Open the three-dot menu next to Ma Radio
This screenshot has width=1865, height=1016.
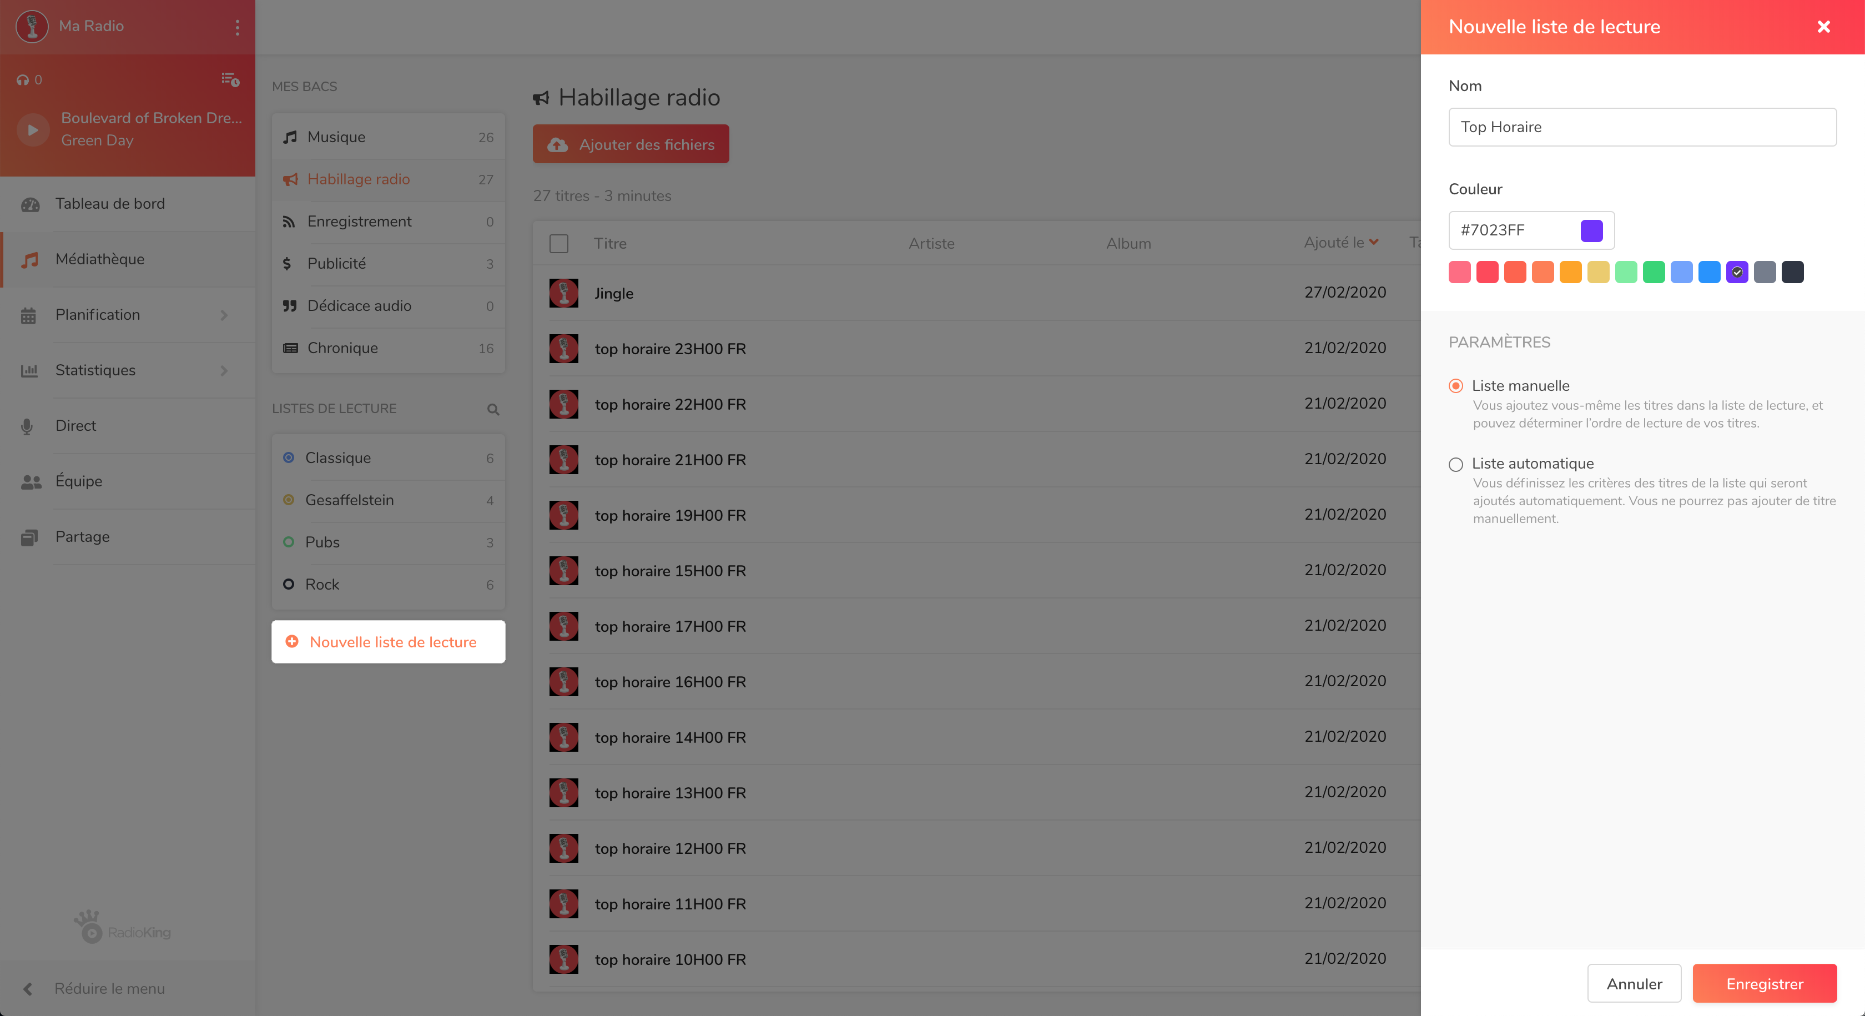tap(238, 27)
